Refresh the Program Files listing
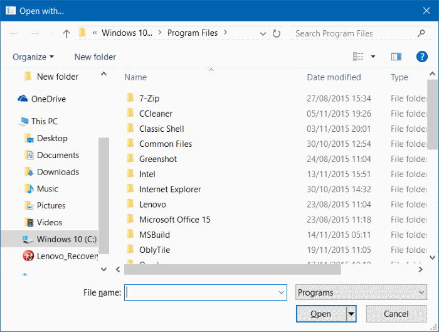This screenshot has height=332, width=439. (277, 34)
